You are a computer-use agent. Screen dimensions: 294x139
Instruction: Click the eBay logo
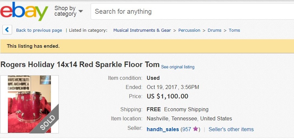point(24,11)
